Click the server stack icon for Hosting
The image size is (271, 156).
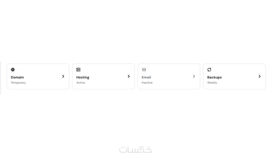pos(78,70)
